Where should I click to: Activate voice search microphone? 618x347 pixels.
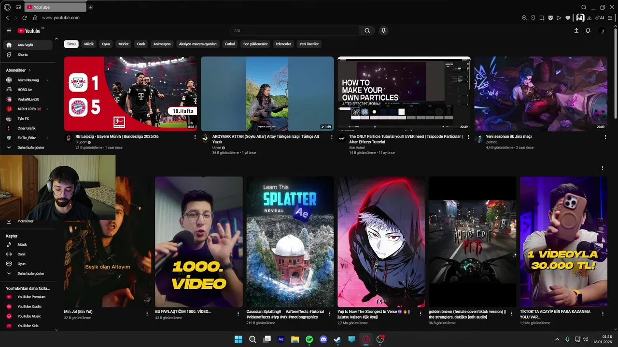[x=383, y=30]
